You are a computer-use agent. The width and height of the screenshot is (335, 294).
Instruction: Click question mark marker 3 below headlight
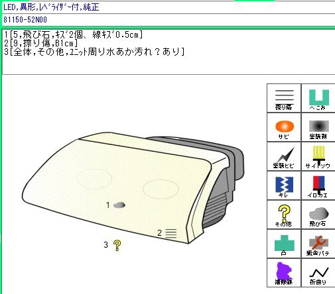(117, 246)
